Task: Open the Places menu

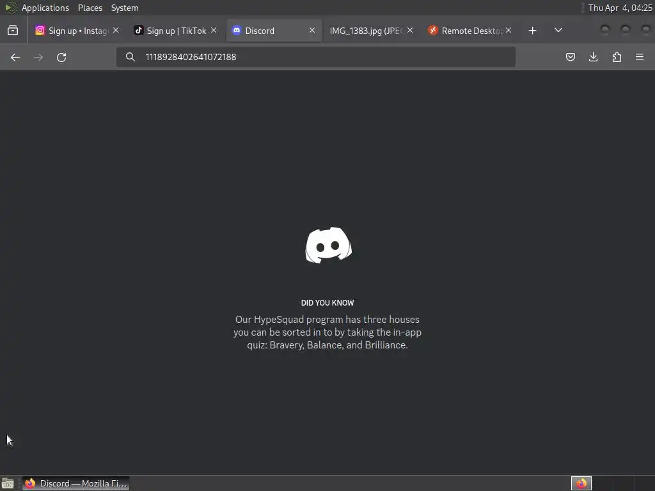Action: click(x=90, y=8)
